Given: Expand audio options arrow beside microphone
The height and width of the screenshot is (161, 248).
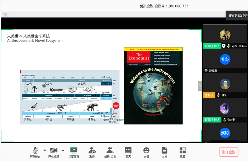Looking at the screenshot, I should pos(45,150).
